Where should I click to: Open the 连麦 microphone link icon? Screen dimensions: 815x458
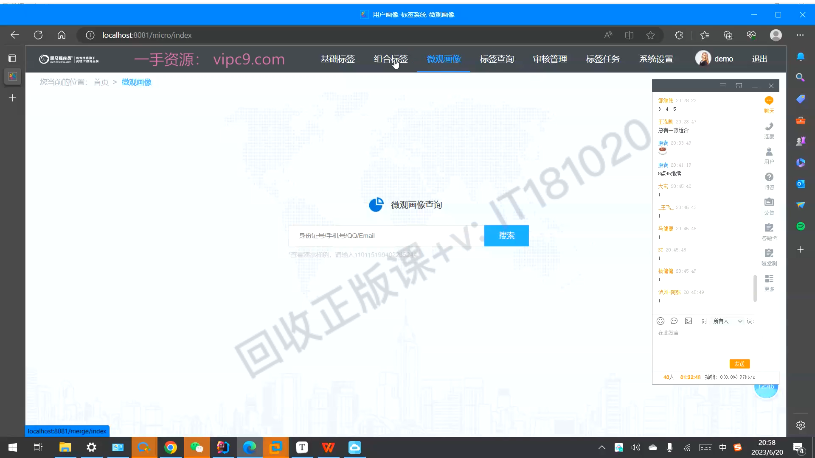pos(769,126)
